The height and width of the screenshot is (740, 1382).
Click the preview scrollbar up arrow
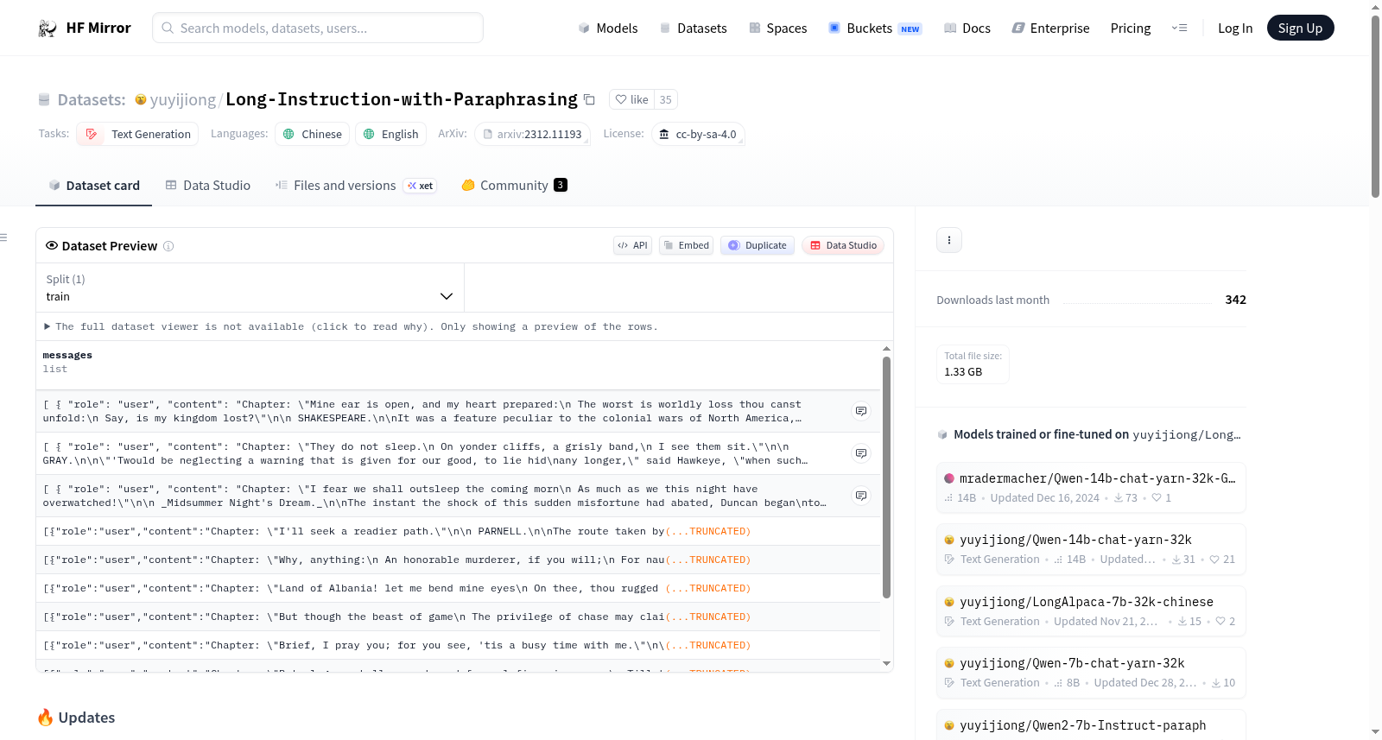(x=886, y=349)
